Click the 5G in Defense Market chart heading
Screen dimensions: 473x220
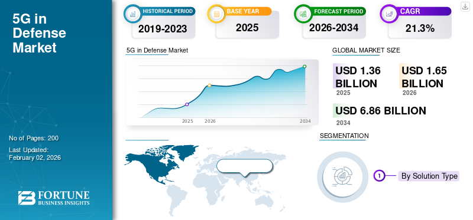tap(157, 50)
